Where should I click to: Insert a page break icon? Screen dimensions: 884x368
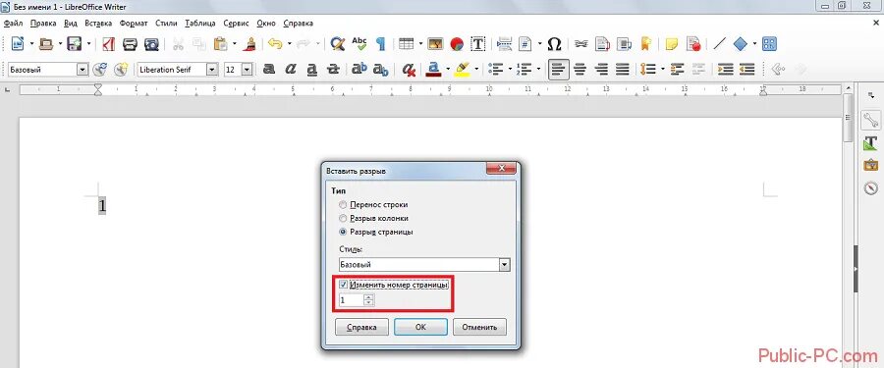point(505,43)
